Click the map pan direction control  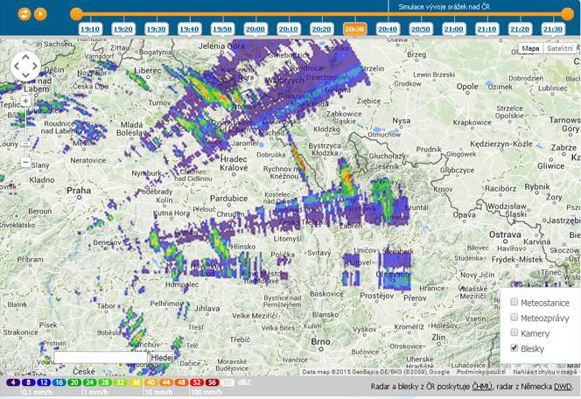click(25, 66)
